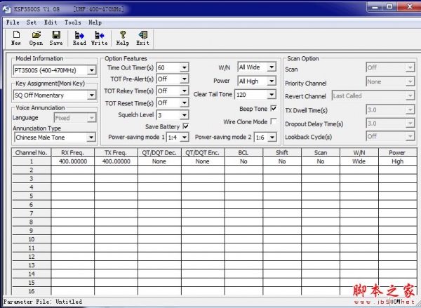Click channel 1 High power cell
This screenshot has height=308, width=421.
click(x=398, y=161)
